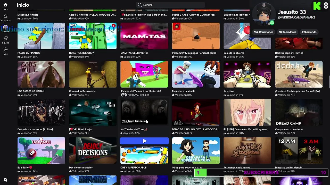
Task: Click 'Decisiones mortales' title text
Action: [x=81, y=168]
